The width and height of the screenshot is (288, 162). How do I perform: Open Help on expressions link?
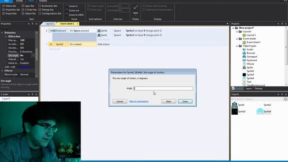pos(139,101)
